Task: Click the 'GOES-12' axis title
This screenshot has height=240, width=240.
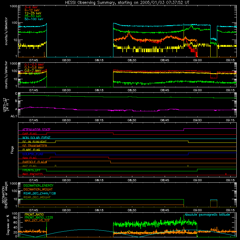Action: pyautogui.click(x=5, y=105)
